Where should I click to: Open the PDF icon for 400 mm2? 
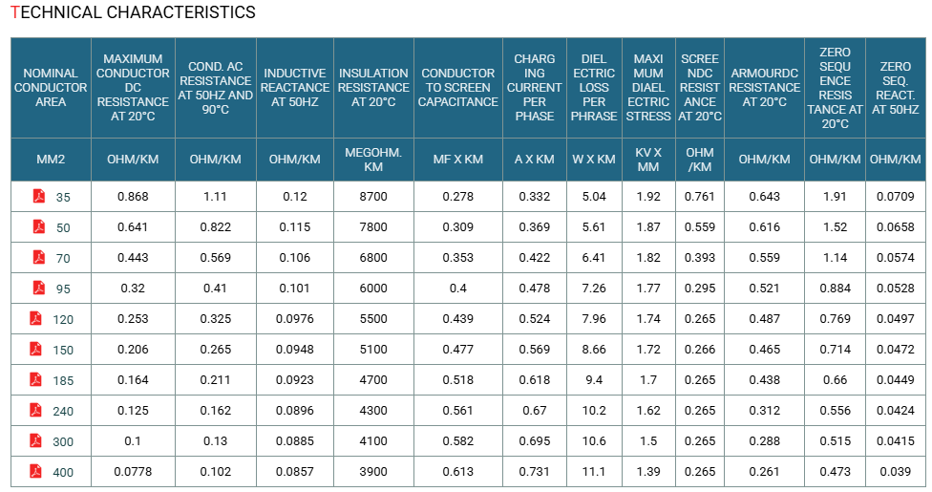click(35, 472)
